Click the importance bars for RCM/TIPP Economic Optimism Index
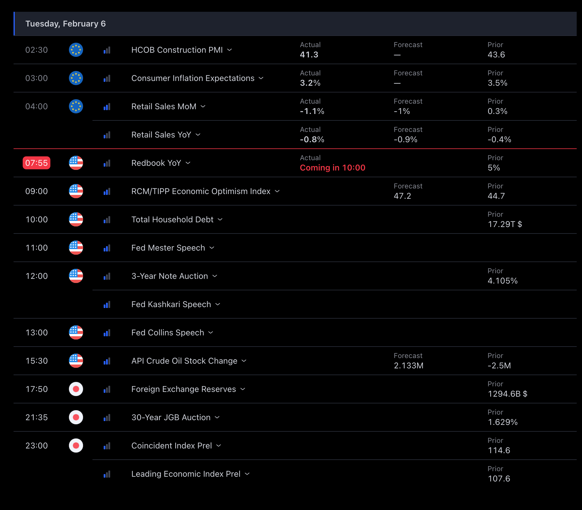 (107, 192)
